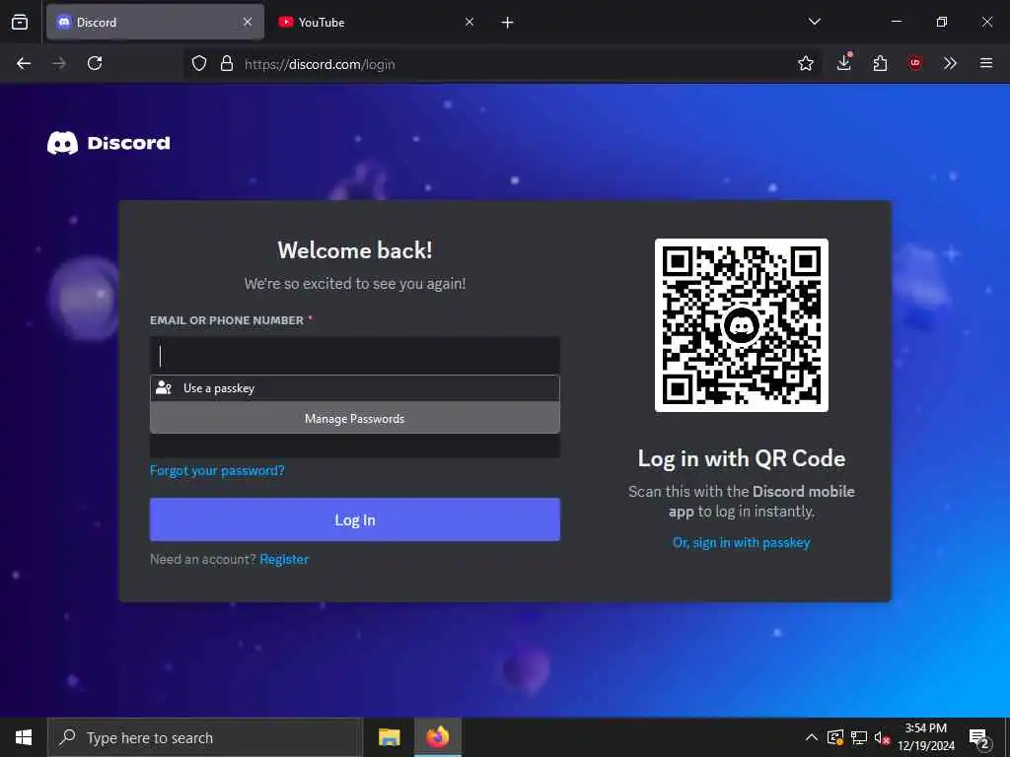Open Firefox View recent browsing icon
The width and height of the screenshot is (1010, 757).
[x=20, y=22]
